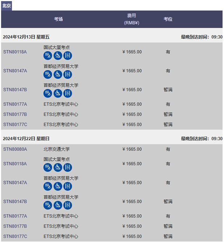The height and width of the screenshot is (243, 224).
Task: Open test center code STN80177A under December 13
Action: click(15, 104)
